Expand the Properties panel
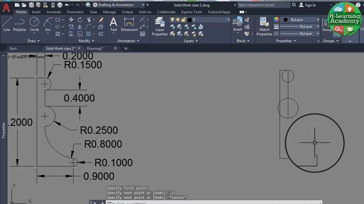Image resolution: width=364 pixels, height=204 pixels. click(286, 41)
